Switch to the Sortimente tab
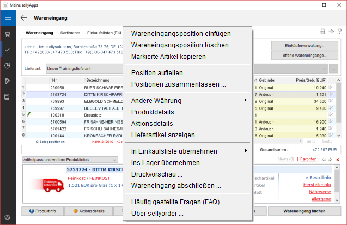The width and height of the screenshot is (347, 225). click(x=69, y=32)
